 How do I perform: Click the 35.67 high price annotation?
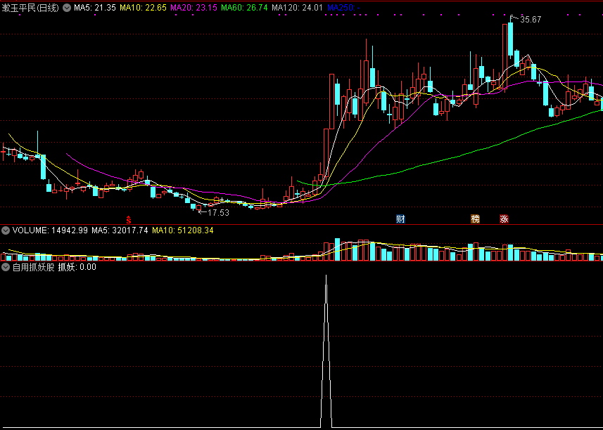click(531, 20)
